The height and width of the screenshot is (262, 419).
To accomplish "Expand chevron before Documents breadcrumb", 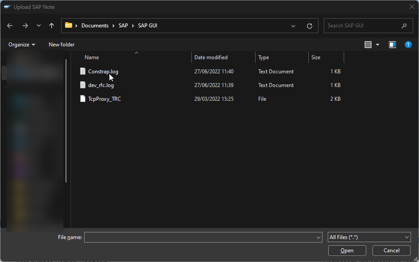I will [x=76, y=26].
